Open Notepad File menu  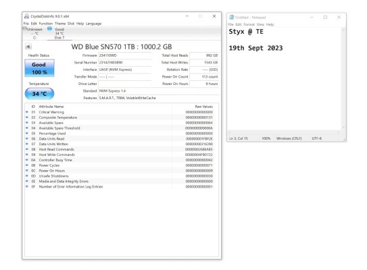tap(230, 24)
